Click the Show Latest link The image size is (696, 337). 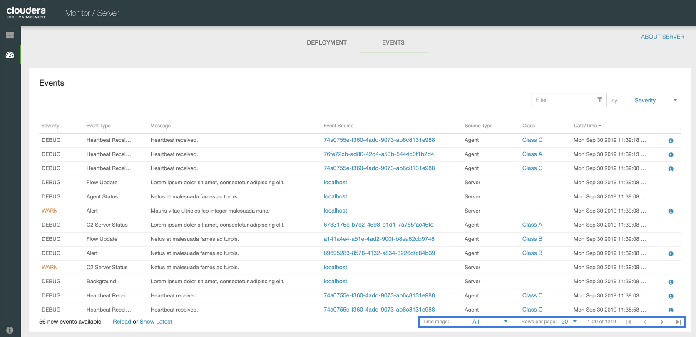coord(156,322)
